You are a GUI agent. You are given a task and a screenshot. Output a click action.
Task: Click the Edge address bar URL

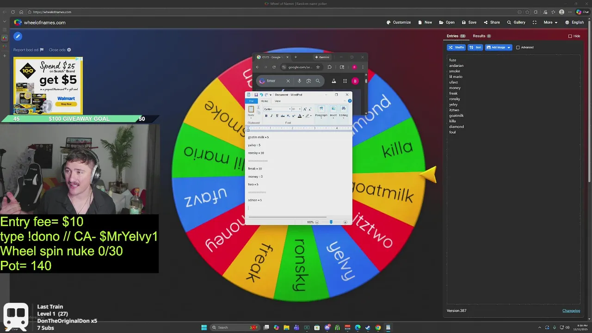(52, 12)
